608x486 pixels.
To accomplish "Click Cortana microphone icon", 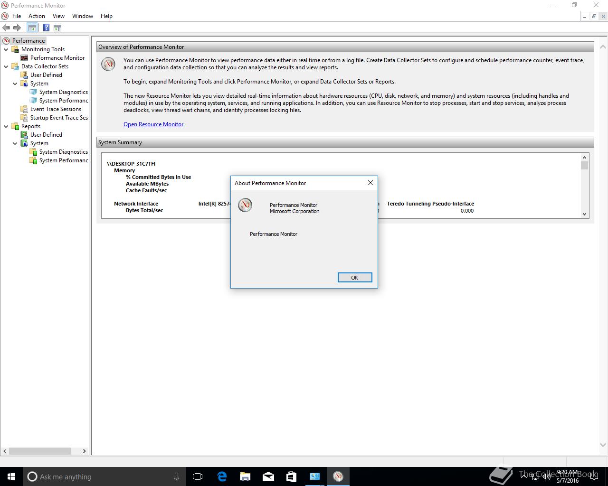I will (176, 477).
